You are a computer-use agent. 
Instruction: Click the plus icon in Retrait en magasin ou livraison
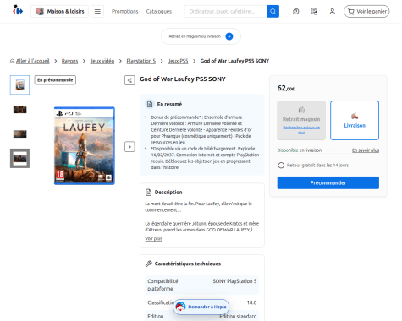[229, 36]
